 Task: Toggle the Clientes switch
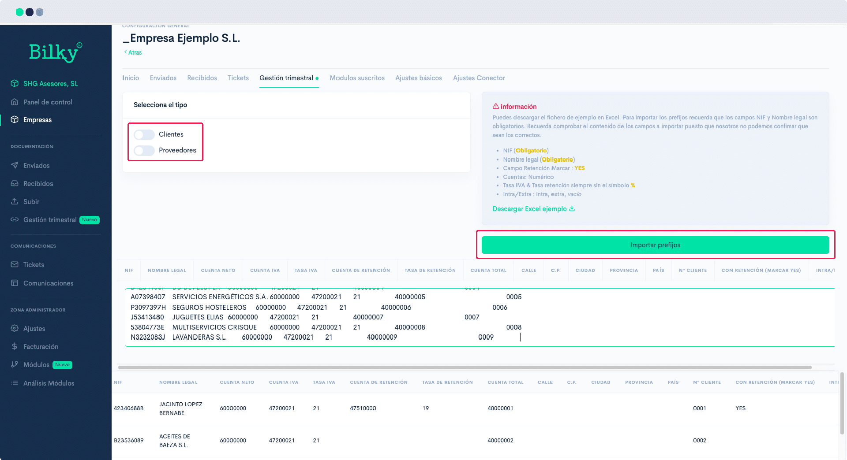(144, 134)
